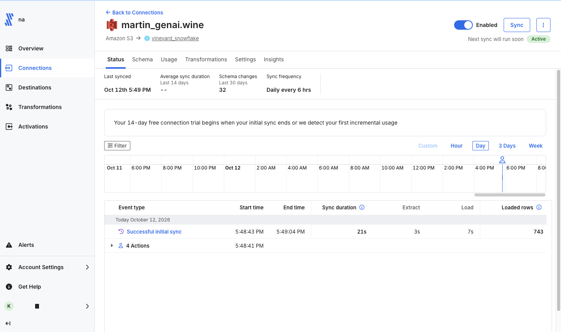Click the K user avatar
561x332 pixels.
click(9, 306)
